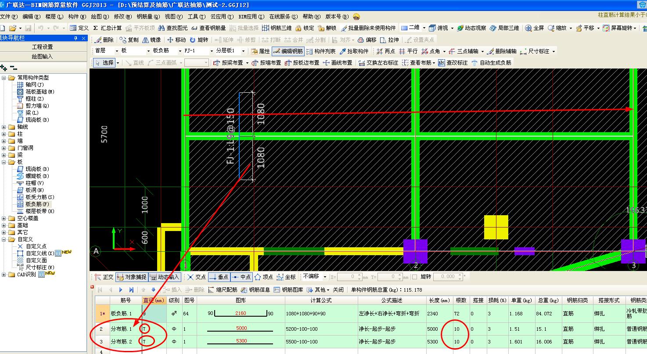Start 动态观察 dynamic orbit view
Viewport: 647px width, 354px height.
tap(471, 28)
